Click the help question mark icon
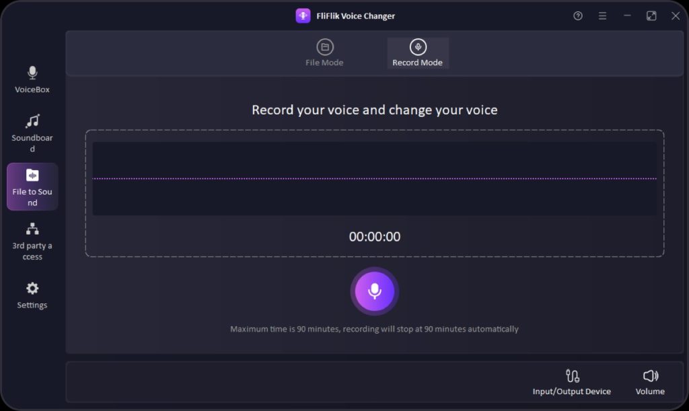 coord(578,16)
